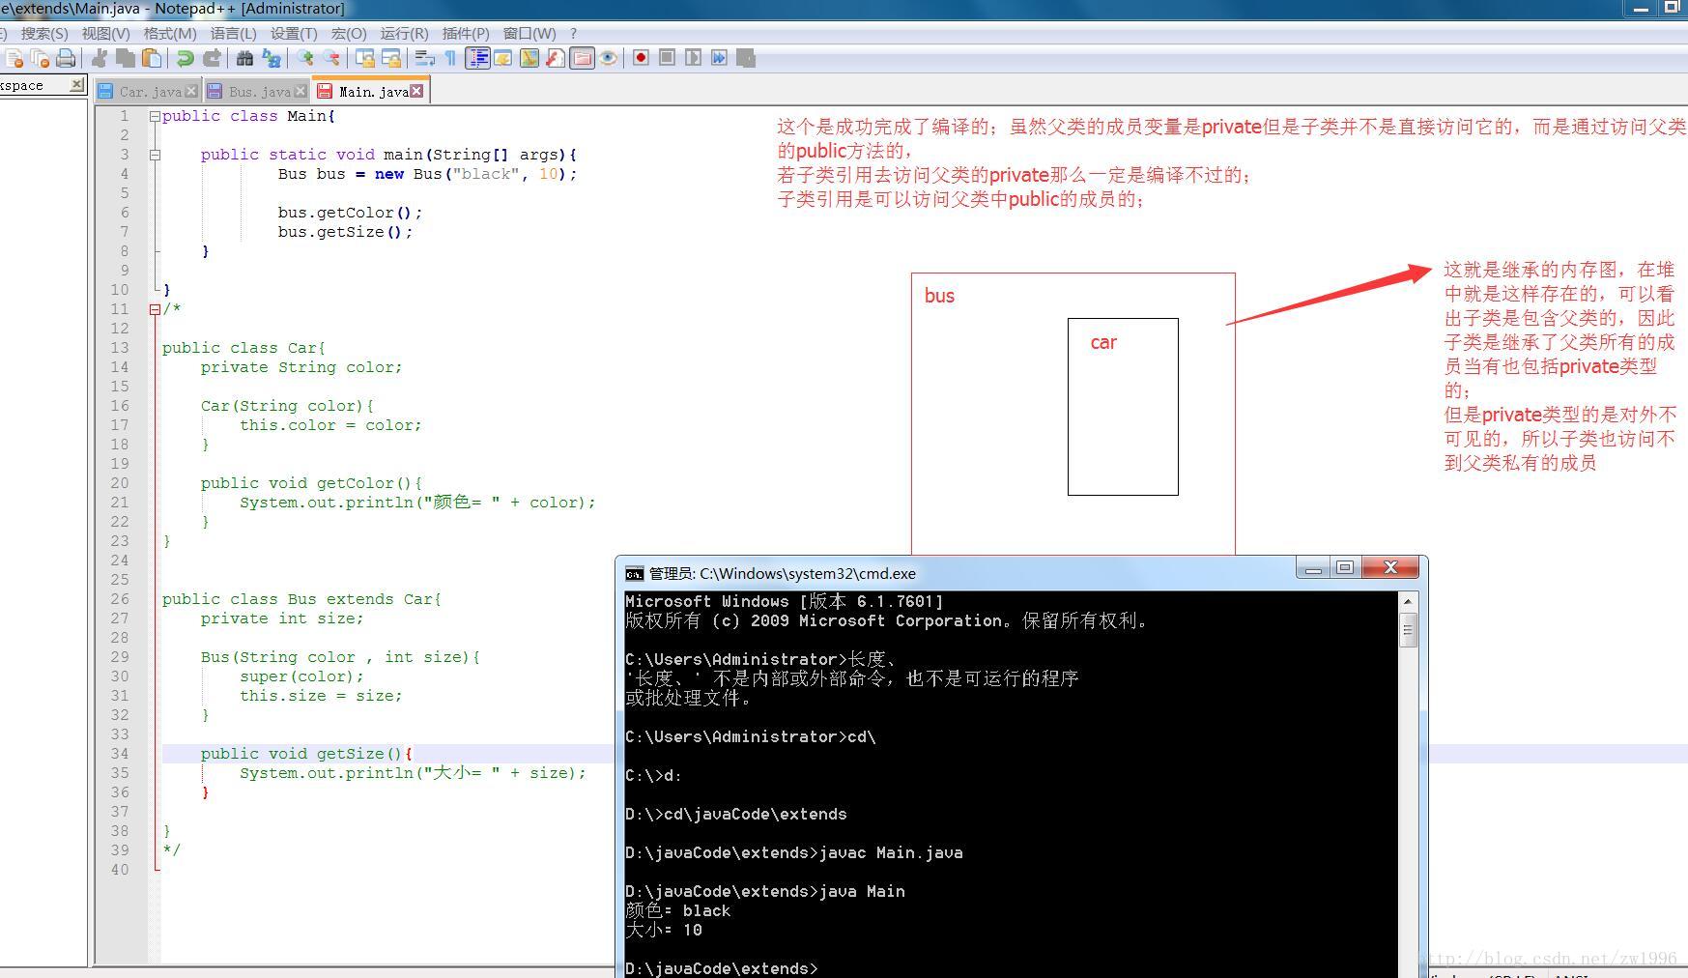This screenshot has width=1688, height=978.
Task: Switch to the Car.java tab
Action: [x=149, y=92]
